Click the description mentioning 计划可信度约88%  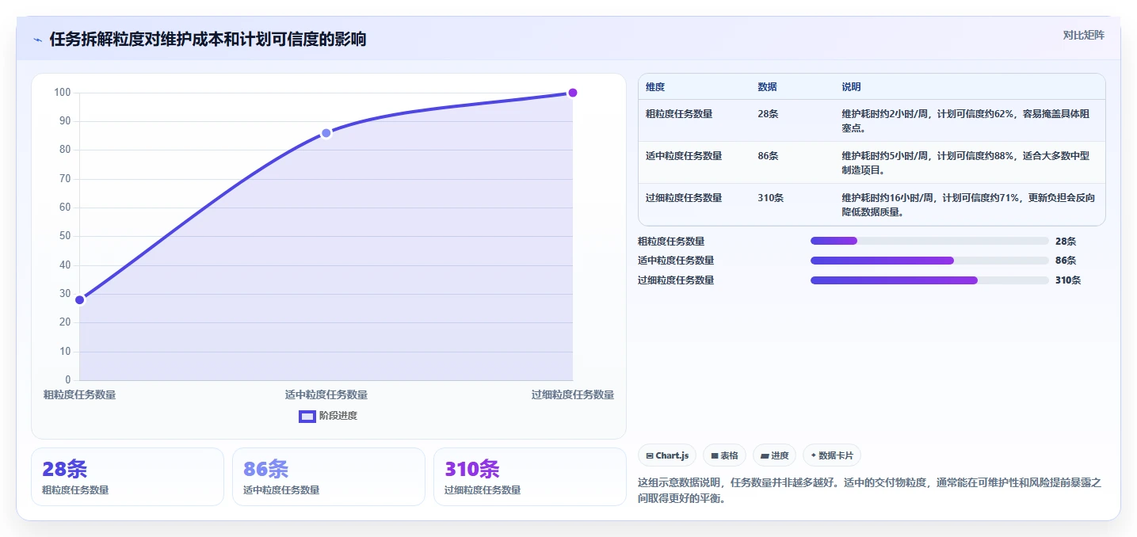[965, 162]
